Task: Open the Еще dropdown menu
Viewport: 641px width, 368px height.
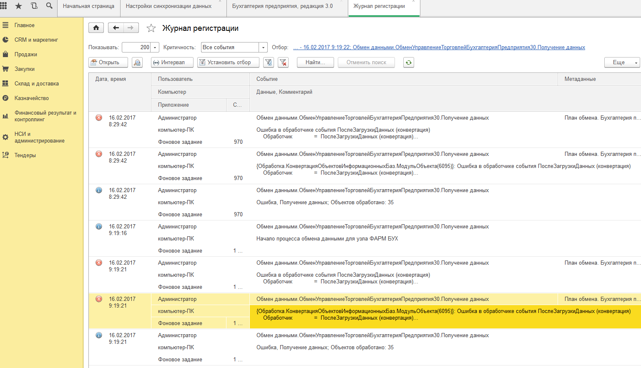Action: click(622, 63)
